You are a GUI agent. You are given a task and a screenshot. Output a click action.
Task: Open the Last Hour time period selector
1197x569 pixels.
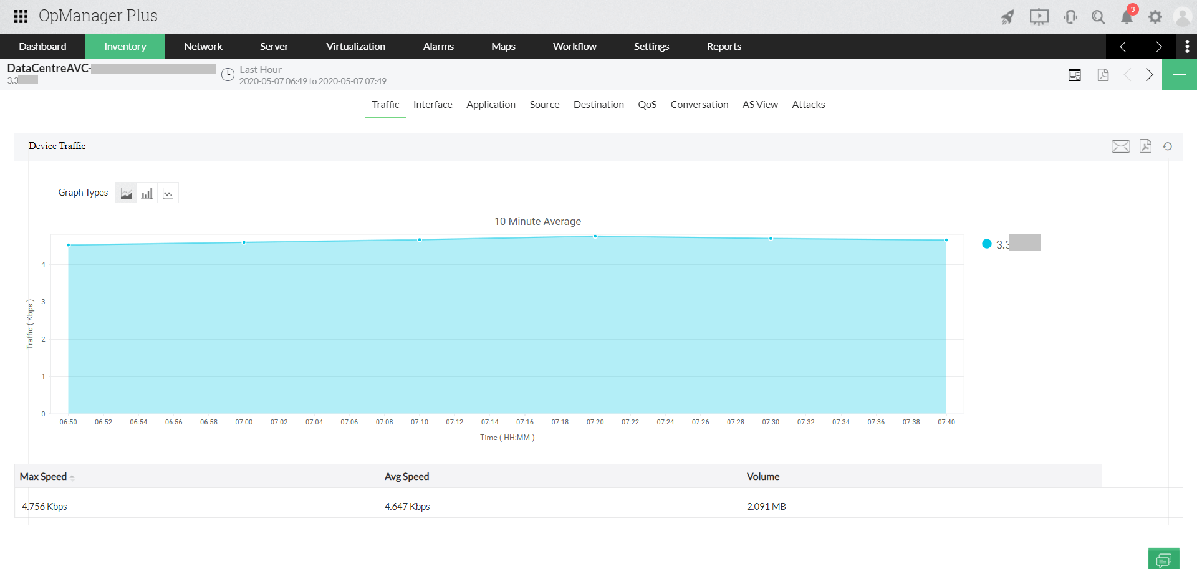pyautogui.click(x=260, y=75)
